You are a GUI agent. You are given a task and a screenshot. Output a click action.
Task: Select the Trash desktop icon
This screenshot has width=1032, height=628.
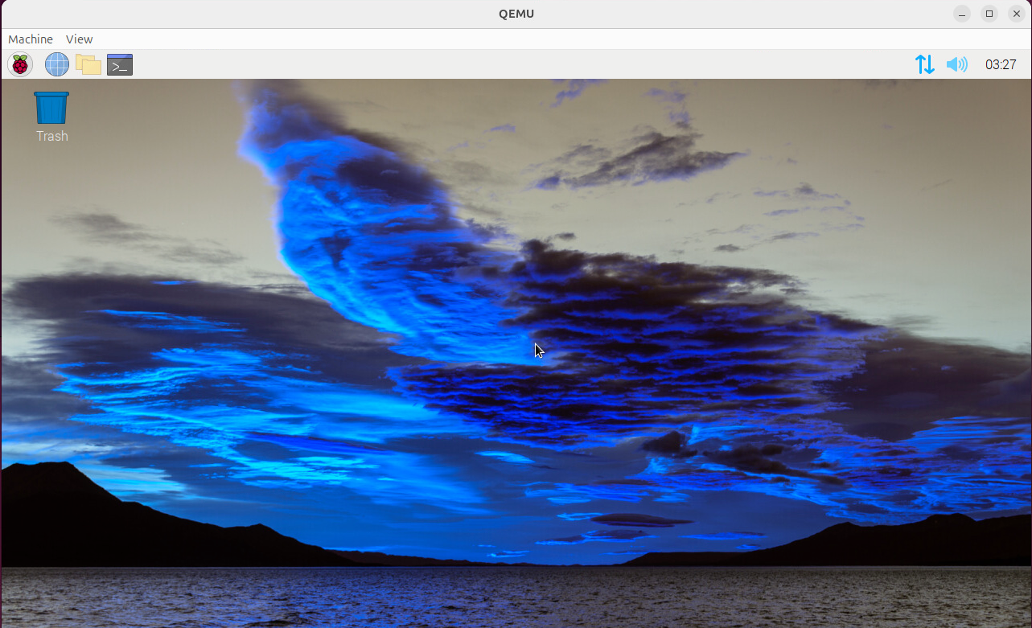tap(51, 108)
